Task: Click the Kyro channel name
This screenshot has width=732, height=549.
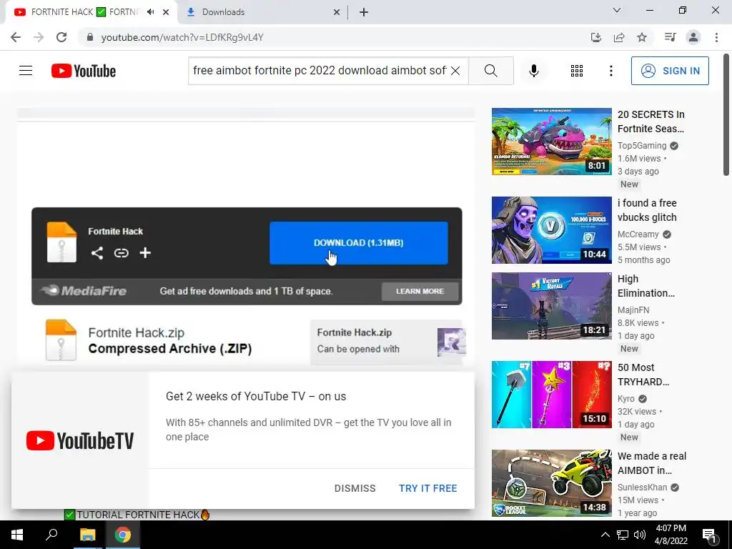Action: click(x=626, y=399)
